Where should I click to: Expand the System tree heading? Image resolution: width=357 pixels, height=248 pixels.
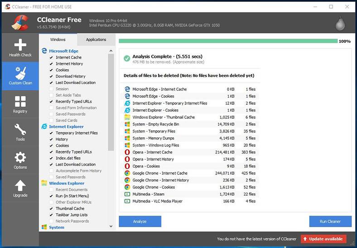57,227
